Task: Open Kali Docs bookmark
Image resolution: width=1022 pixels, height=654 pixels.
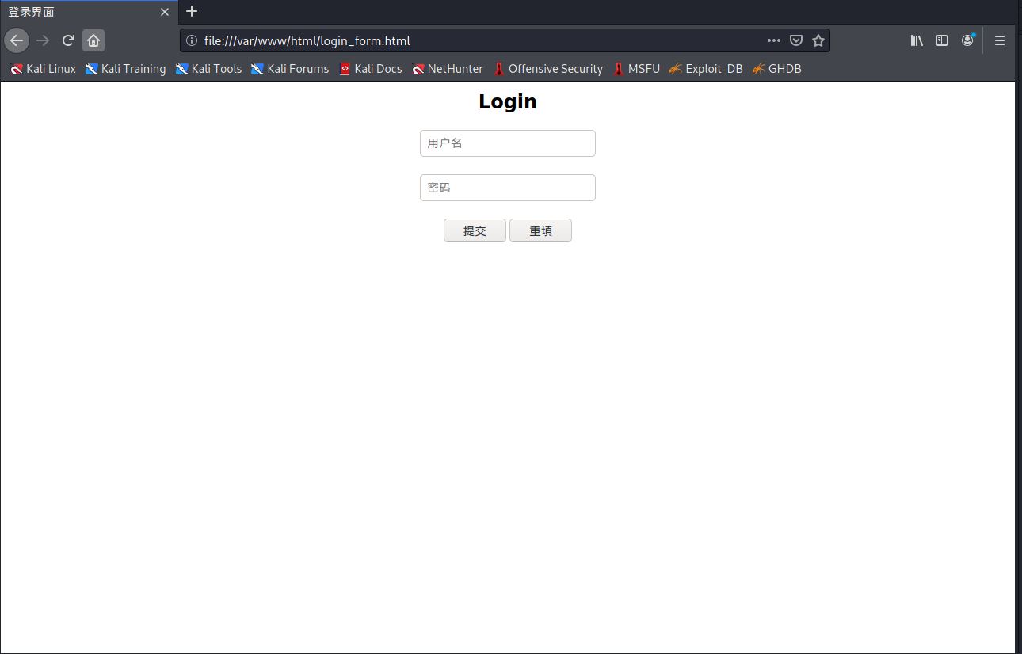Action: [x=370, y=69]
